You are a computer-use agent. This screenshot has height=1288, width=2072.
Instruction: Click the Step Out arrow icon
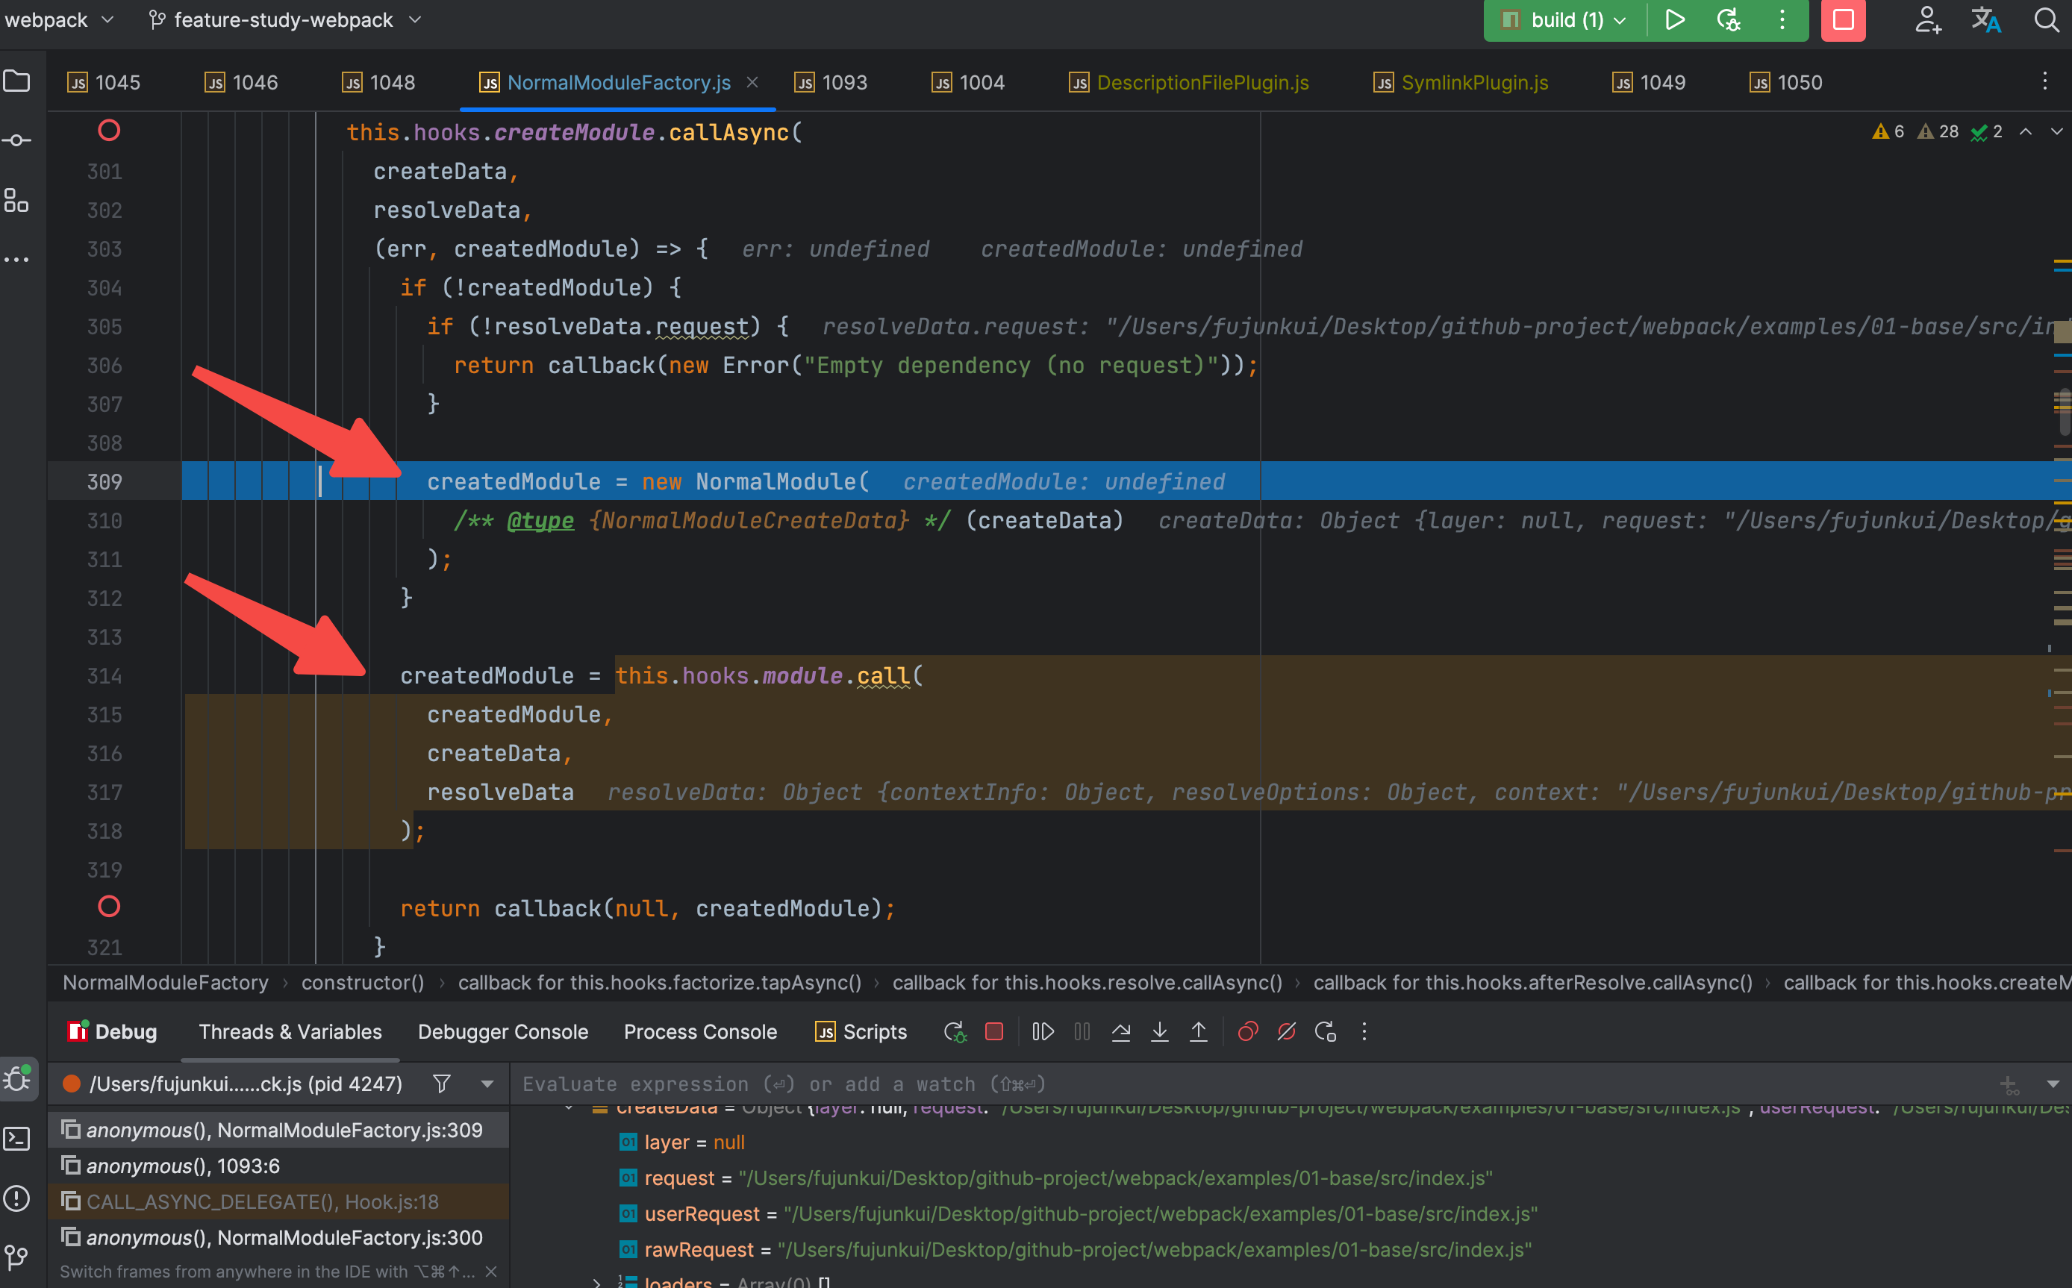coord(1198,1031)
